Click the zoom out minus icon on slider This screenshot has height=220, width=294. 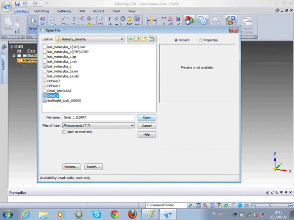pyautogui.click(x=253, y=206)
